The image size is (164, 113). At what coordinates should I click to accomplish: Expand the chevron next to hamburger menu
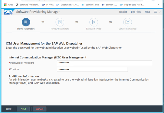160,12
